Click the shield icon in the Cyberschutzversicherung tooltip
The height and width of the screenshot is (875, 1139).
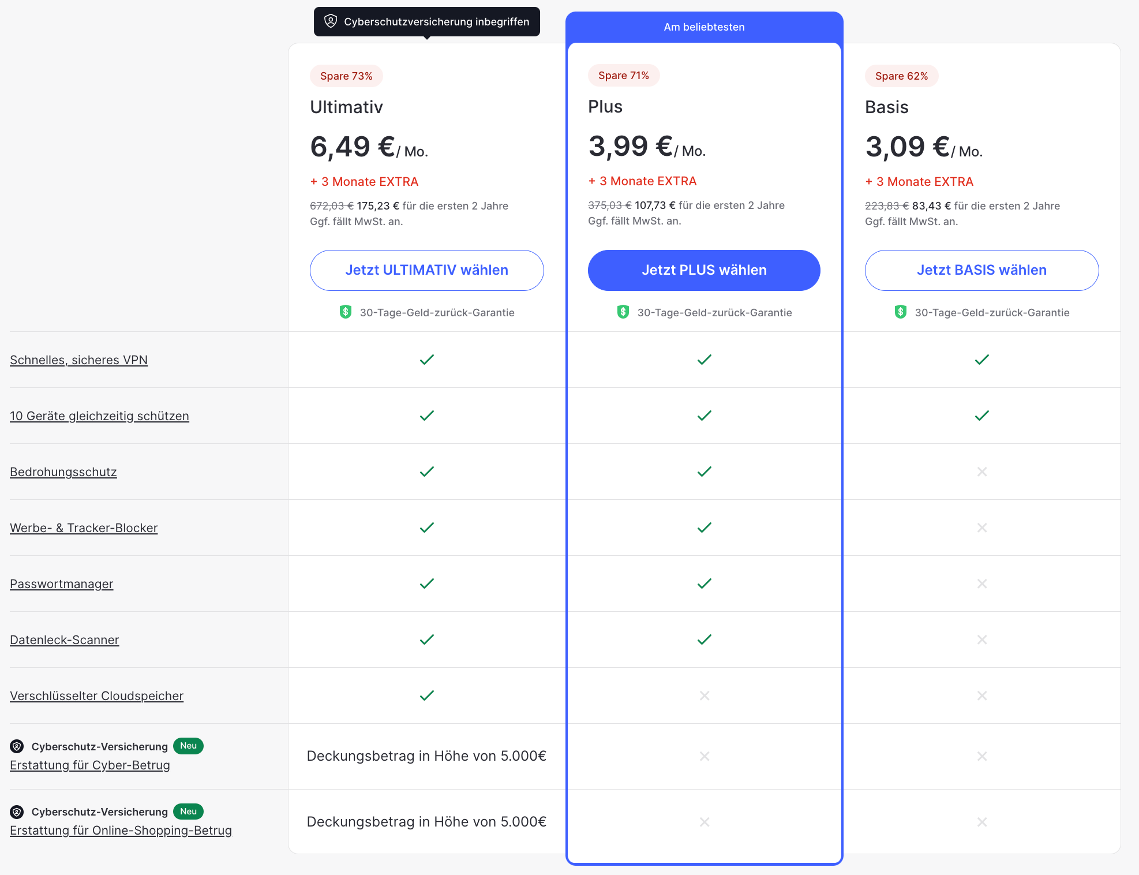pos(331,21)
